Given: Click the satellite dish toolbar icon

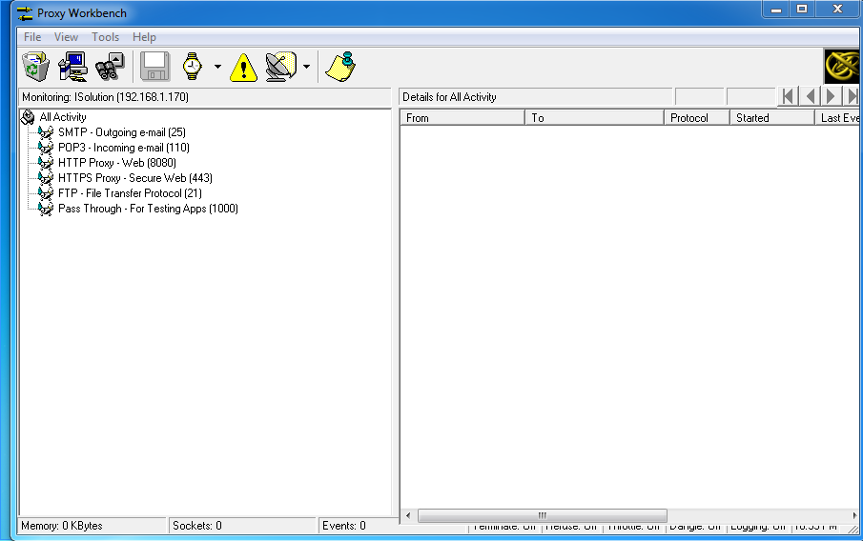Looking at the screenshot, I should point(281,67).
